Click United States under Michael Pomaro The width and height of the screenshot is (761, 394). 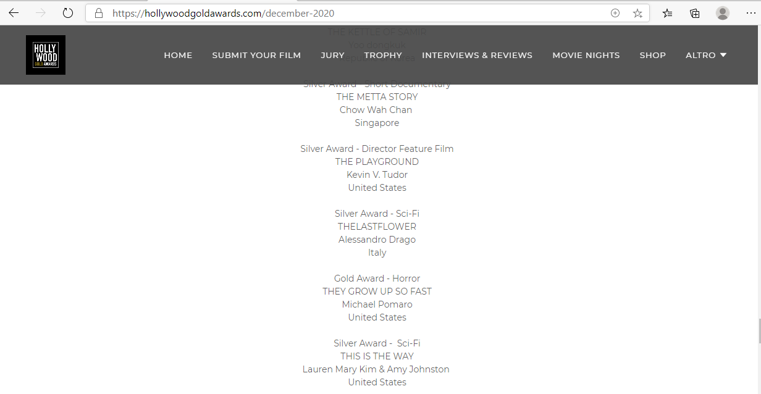coord(377,317)
